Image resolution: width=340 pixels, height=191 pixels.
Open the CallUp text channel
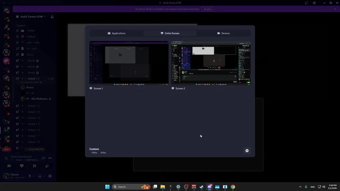click(35, 37)
